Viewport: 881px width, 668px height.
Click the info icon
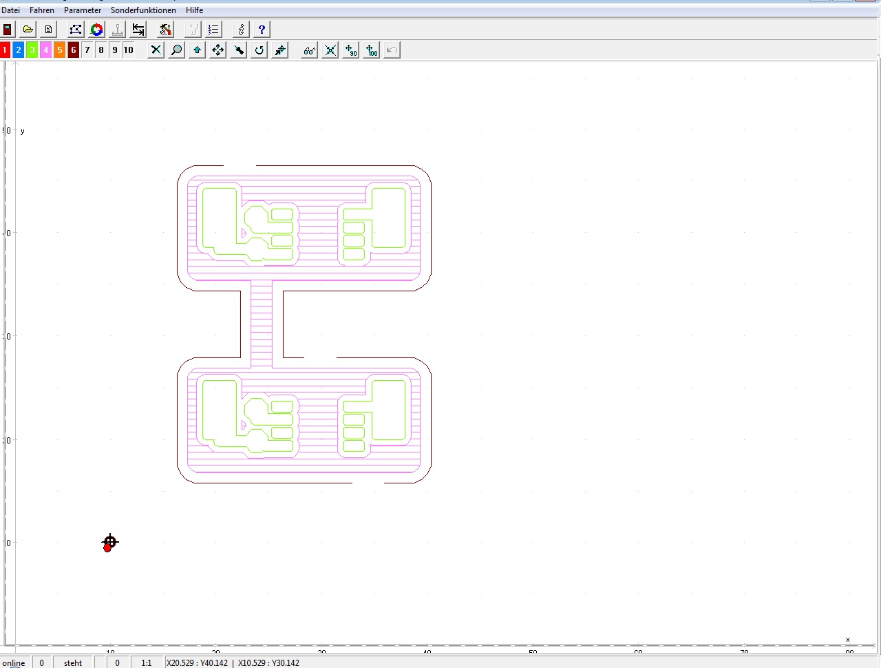(241, 30)
